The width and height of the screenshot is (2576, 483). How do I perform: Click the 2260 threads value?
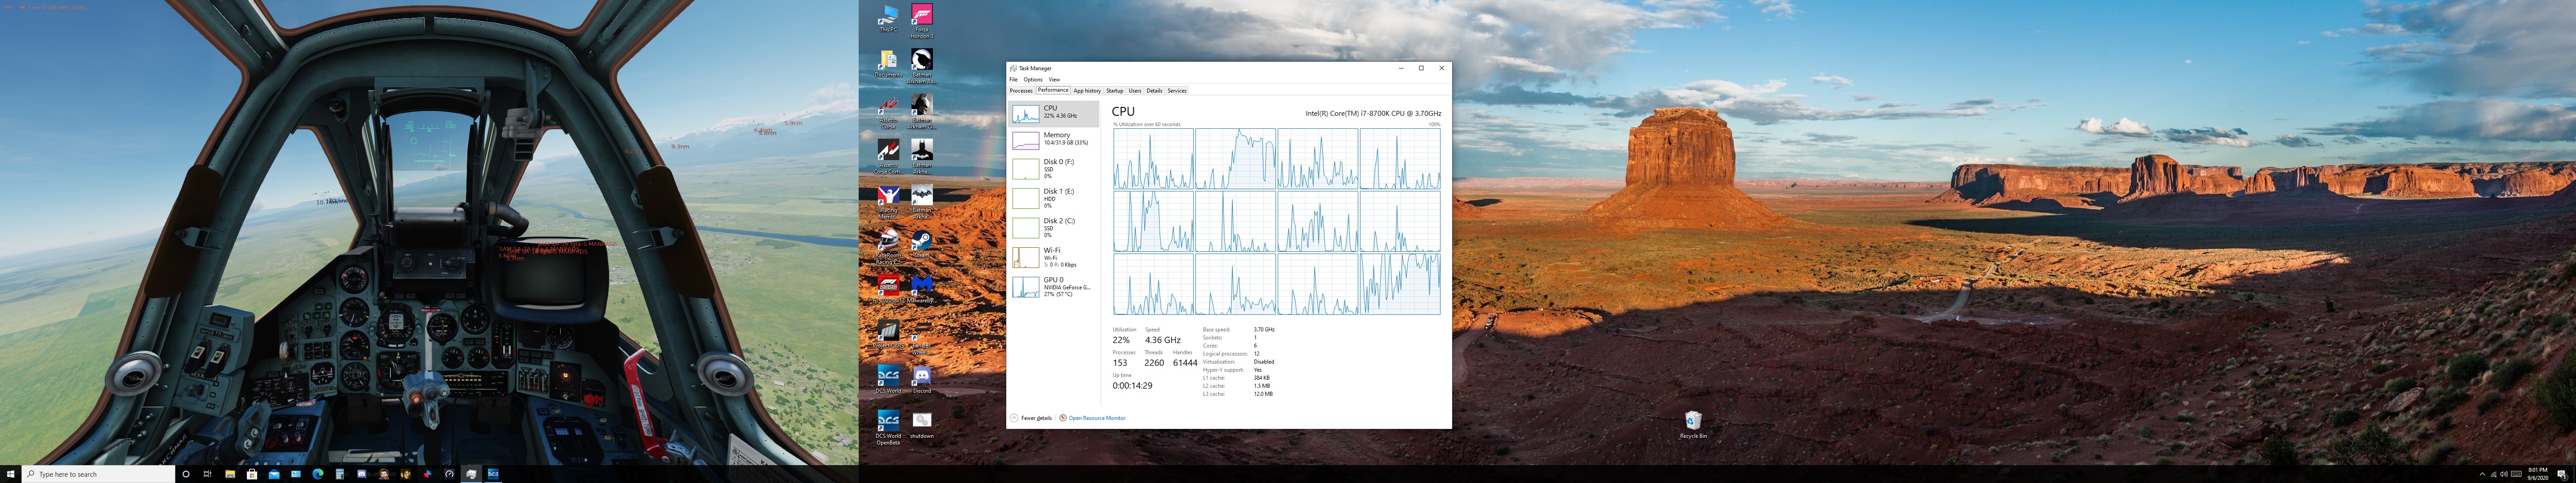coord(1154,363)
